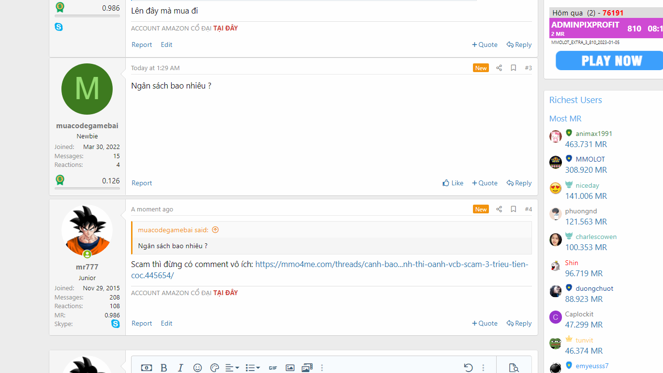Share post #3 via share icon
The width and height of the screenshot is (663, 373).
pos(499,68)
